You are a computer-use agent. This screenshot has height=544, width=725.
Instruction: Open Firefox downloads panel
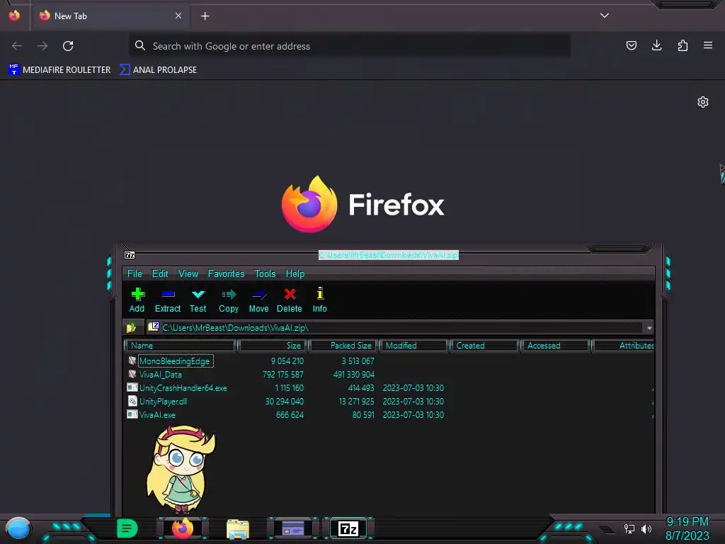(x=656, y=45)
